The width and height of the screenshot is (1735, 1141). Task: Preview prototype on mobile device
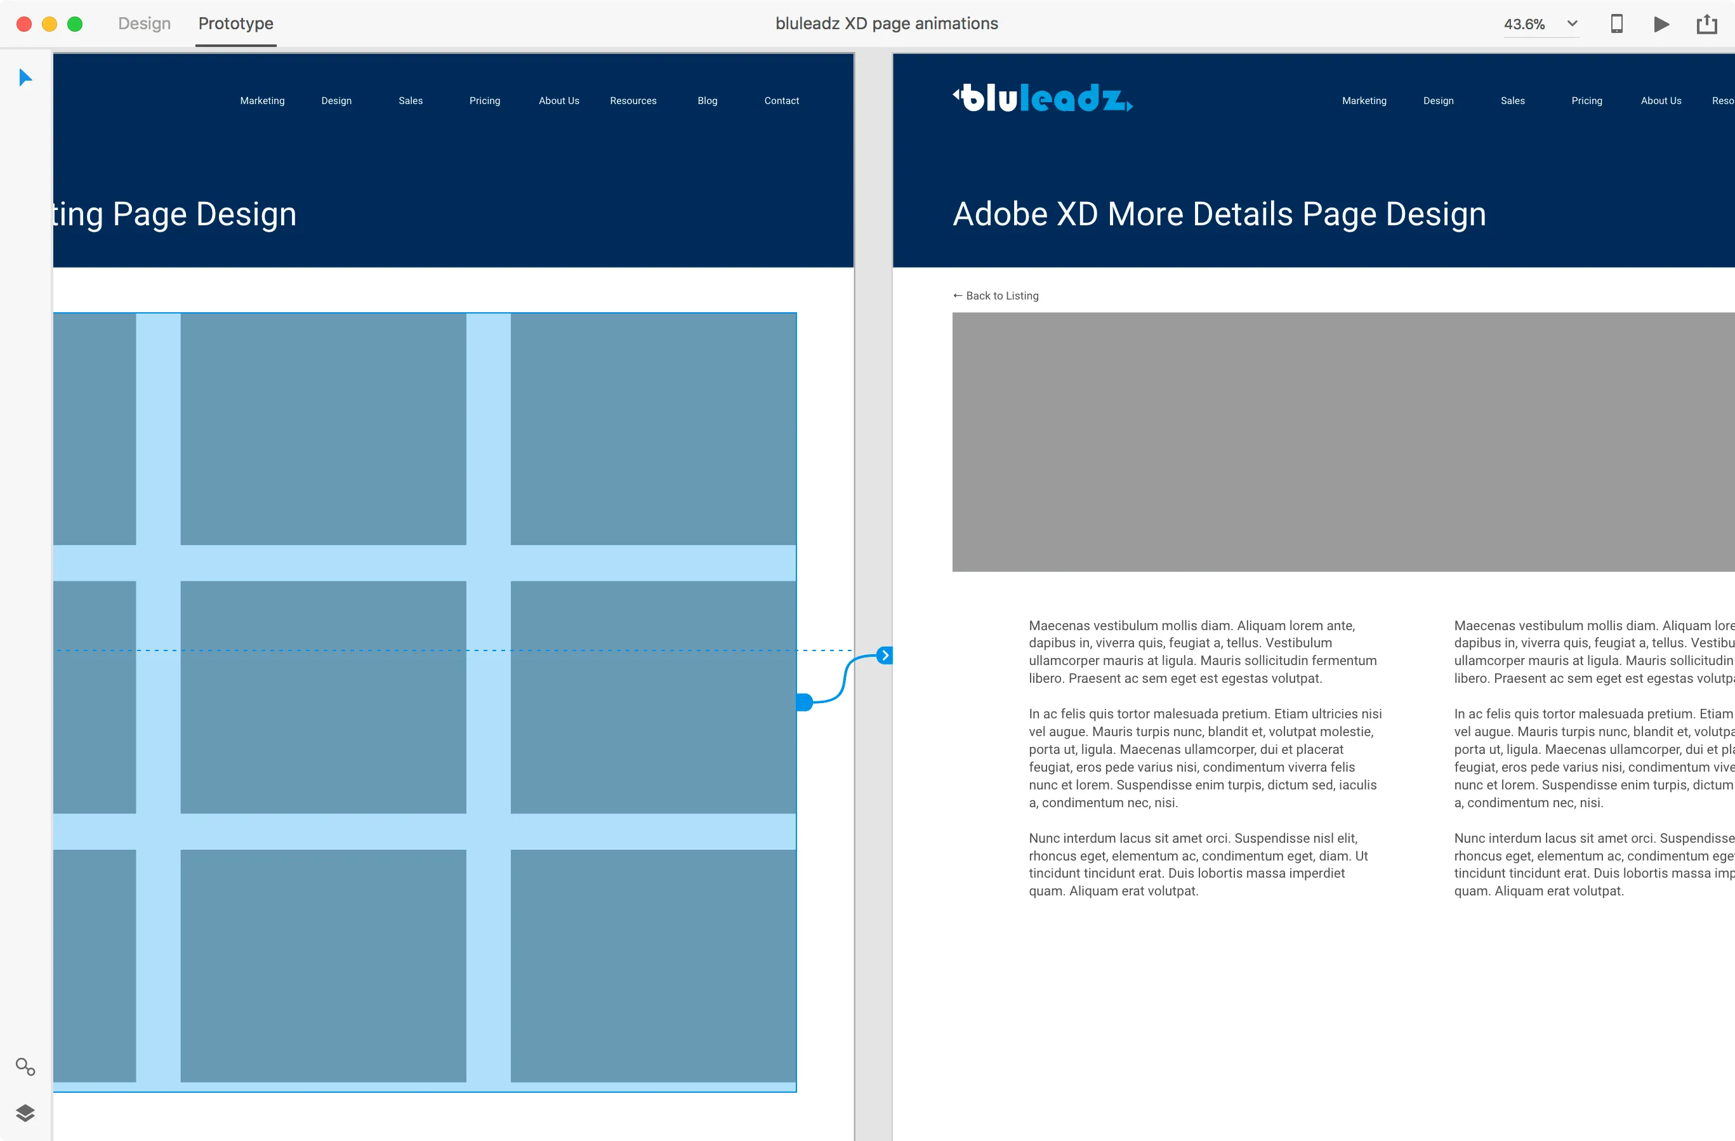1616,23
